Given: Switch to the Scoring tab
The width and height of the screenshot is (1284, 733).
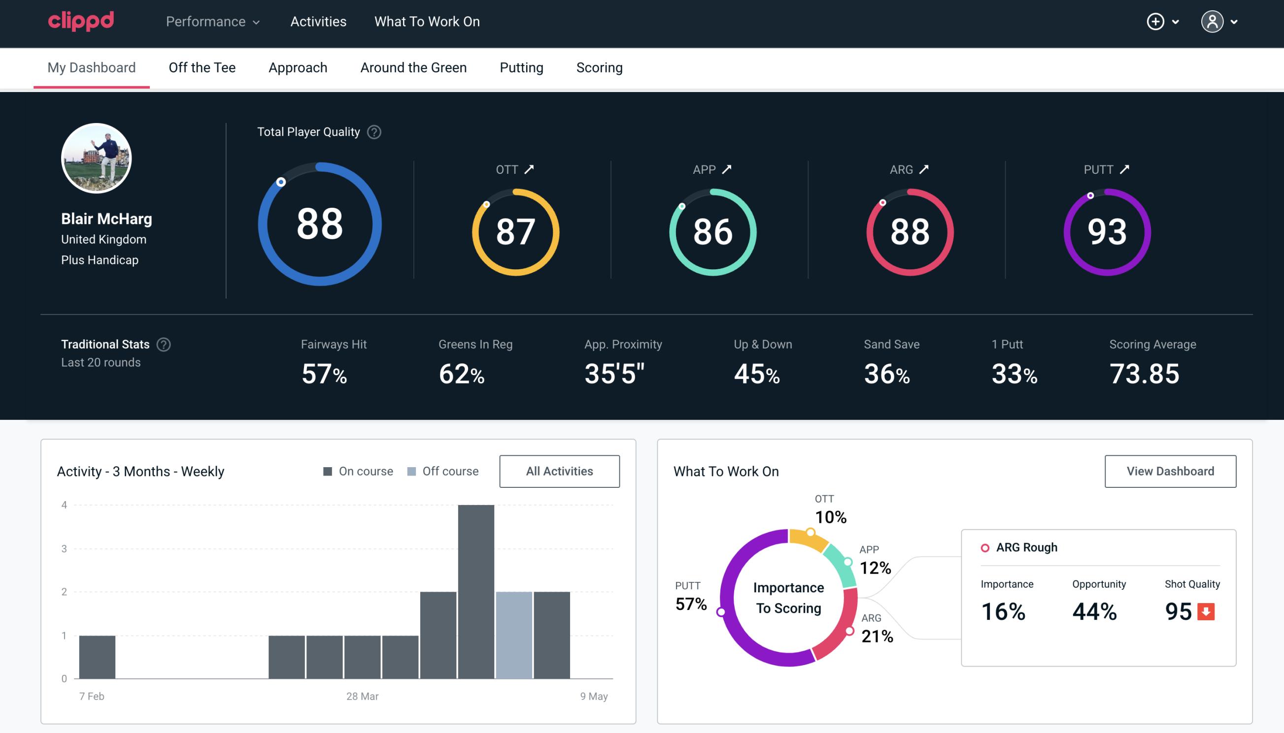Looking at the screenshot, I should pyautogui.click(x=599, y=67).
